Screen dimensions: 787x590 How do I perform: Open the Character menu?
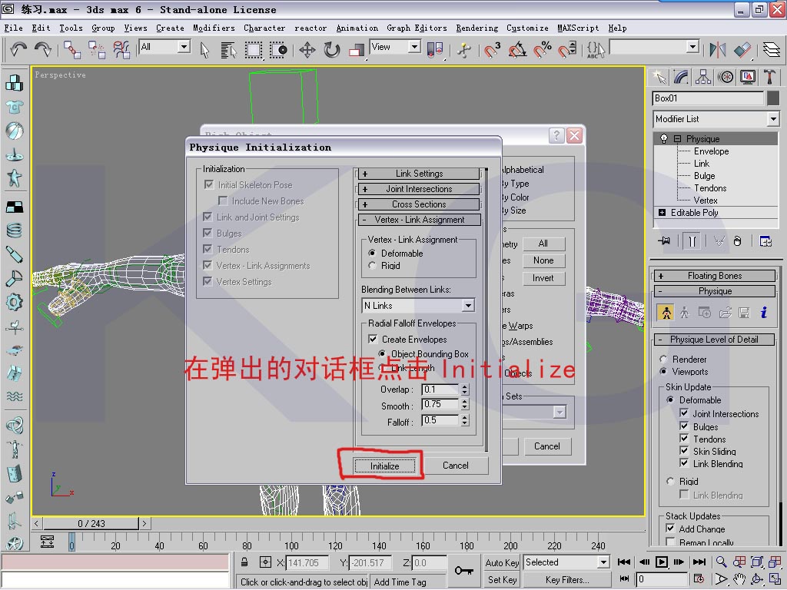pos(264,28)
